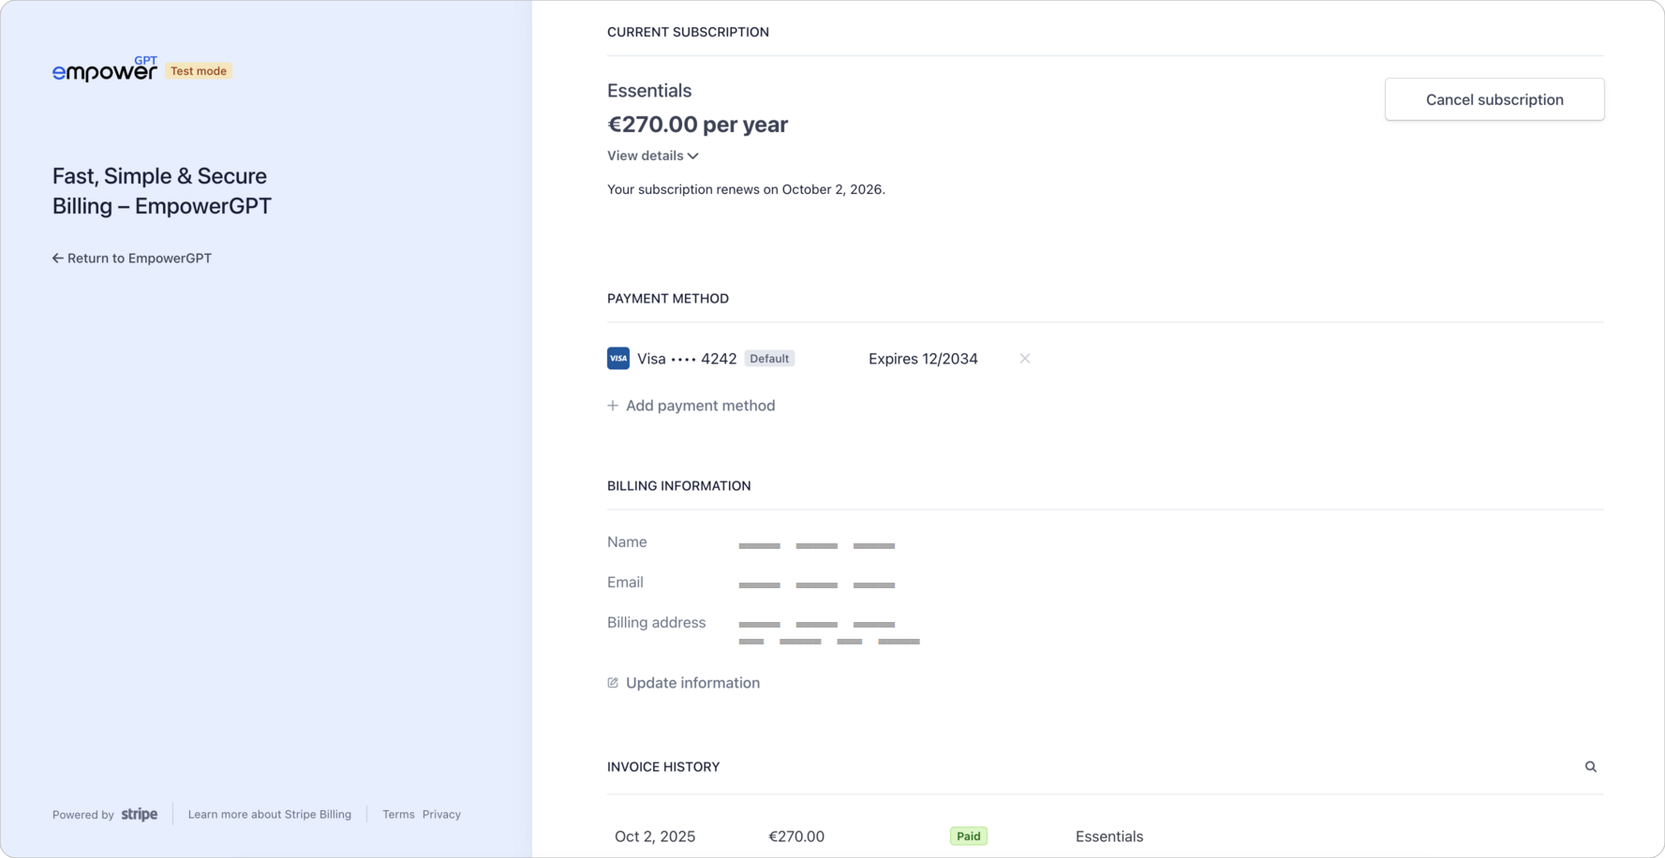1665x858 pixels.
Task: Click the Stripe logo in footer
Action: (140, 814)
